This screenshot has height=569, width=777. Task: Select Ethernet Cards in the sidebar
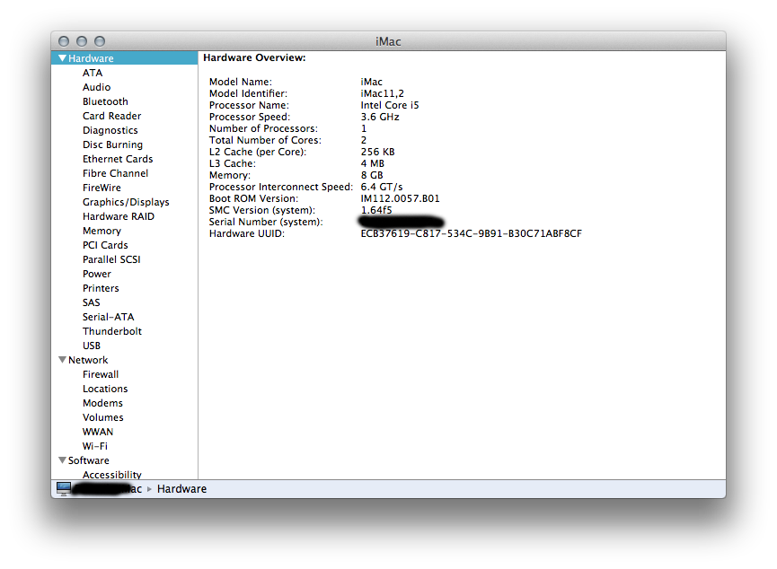pos(118,159)
